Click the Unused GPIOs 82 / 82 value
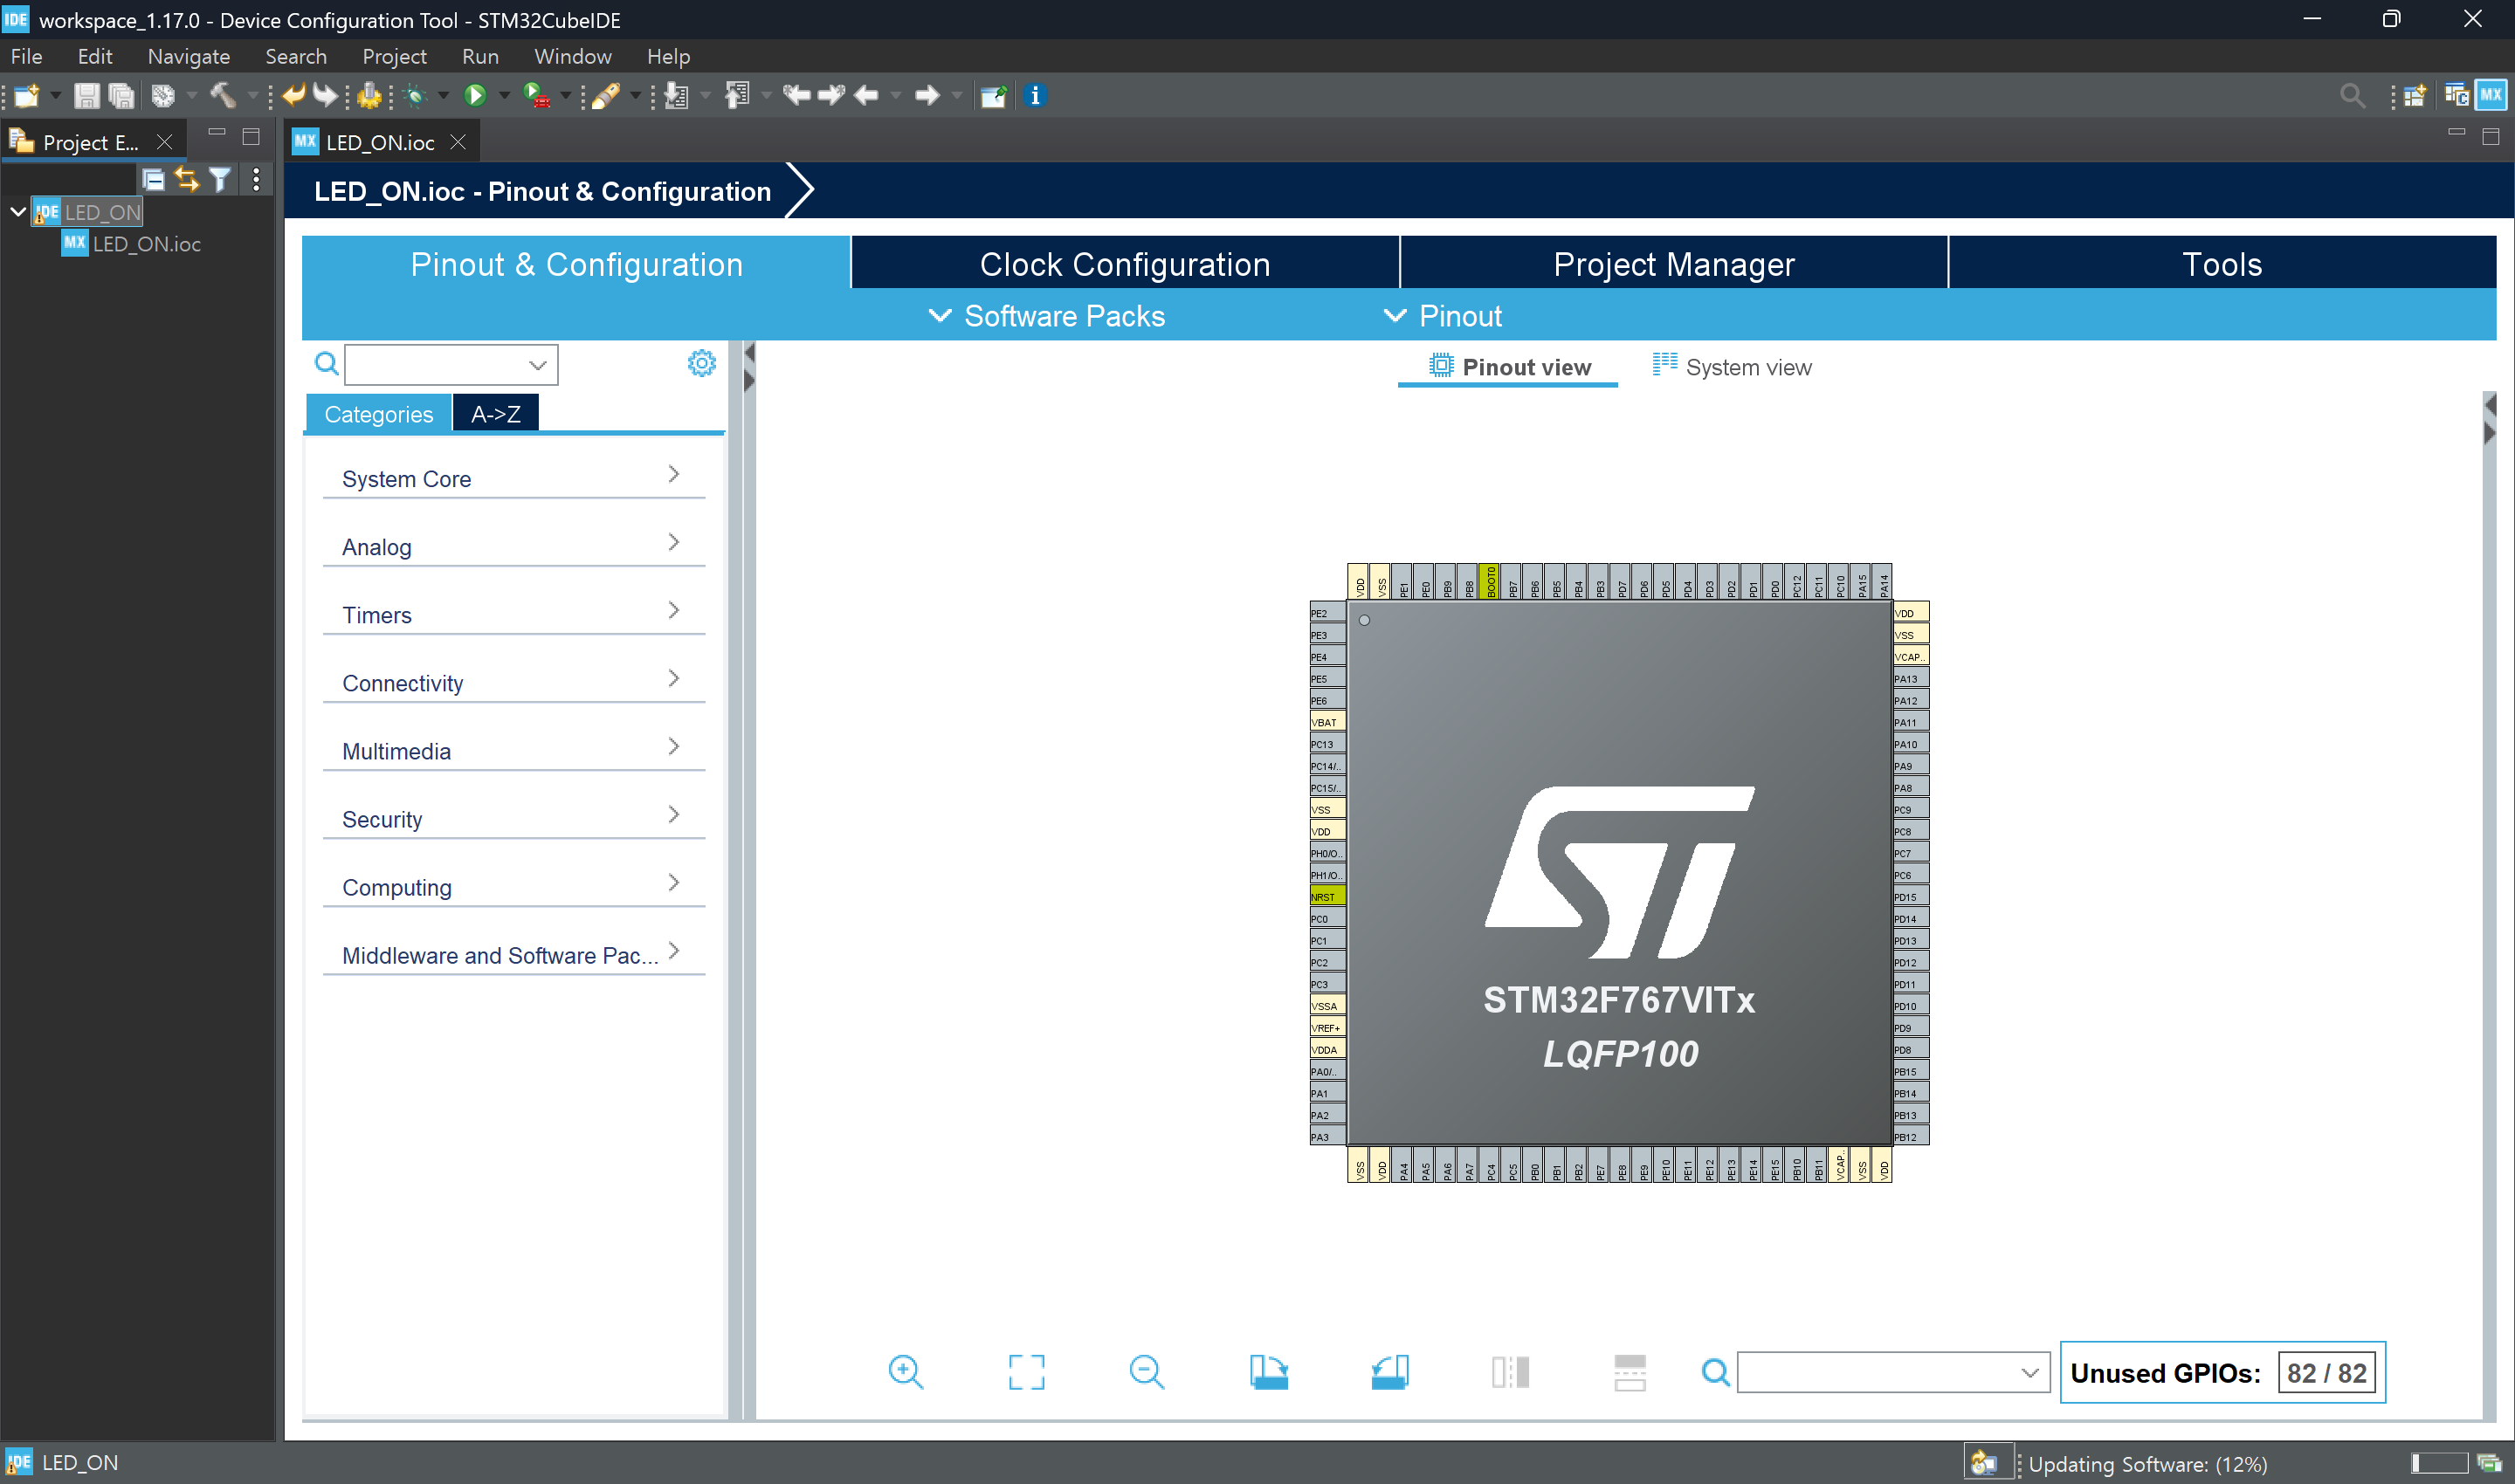Screen dimensions: 2515x1484 [x=2326, y=1372]
